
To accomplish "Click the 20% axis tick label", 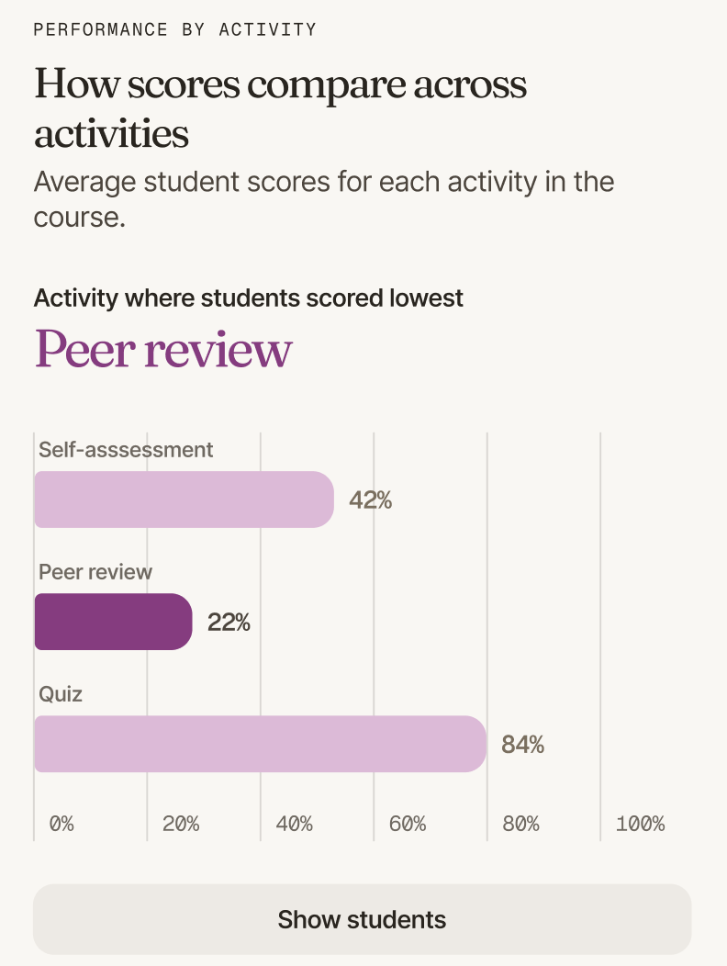I will (x=181, y=824).
